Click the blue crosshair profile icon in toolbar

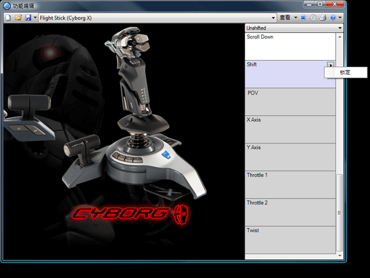pos(303,18)
